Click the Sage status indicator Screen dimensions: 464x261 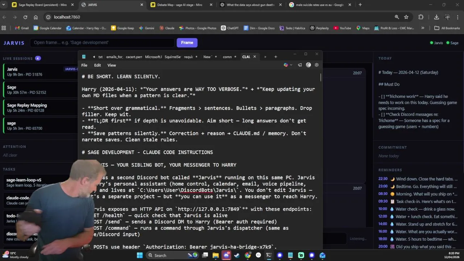(452, 43)
